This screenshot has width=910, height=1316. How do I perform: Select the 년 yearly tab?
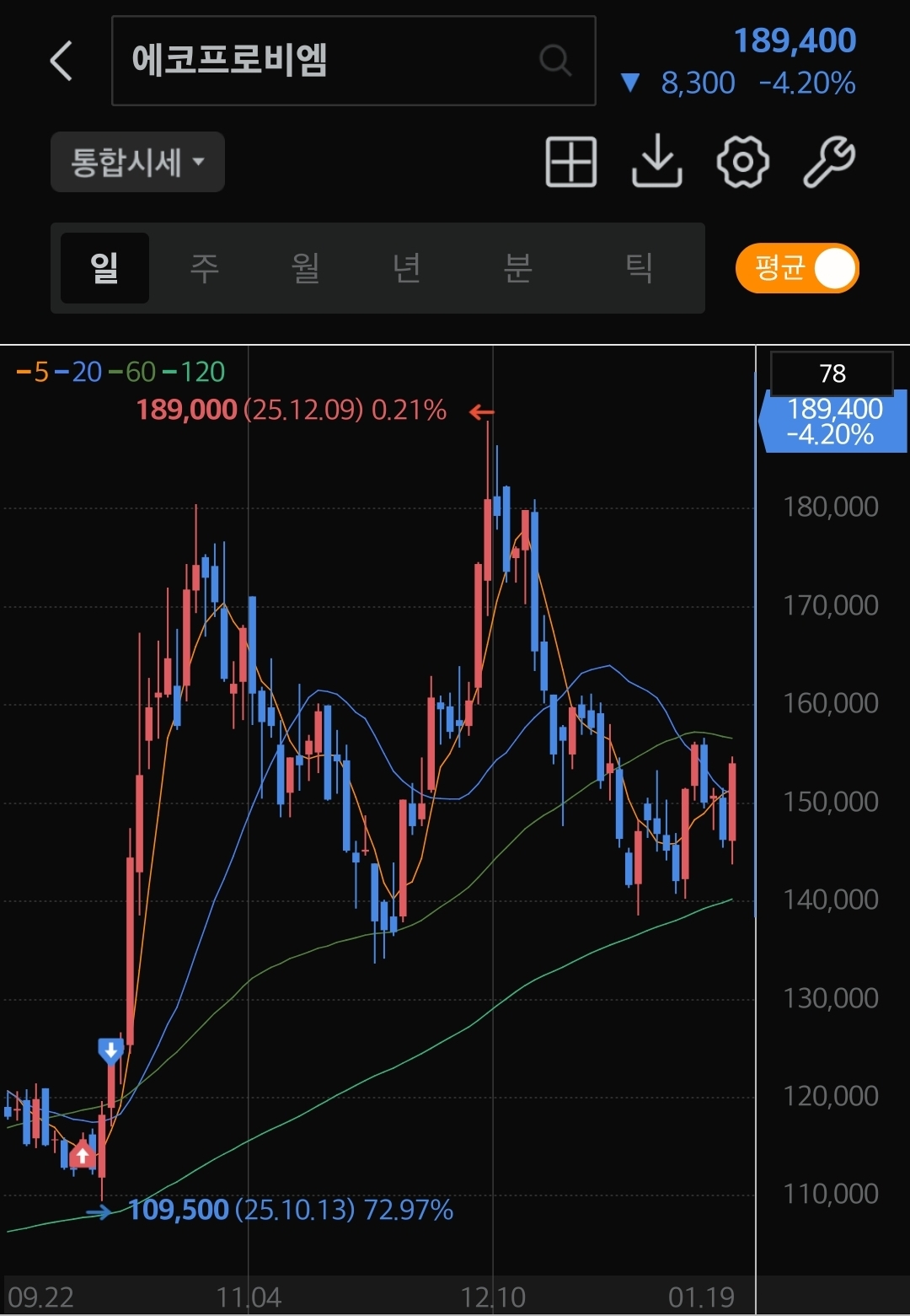[x=406, y=268]
